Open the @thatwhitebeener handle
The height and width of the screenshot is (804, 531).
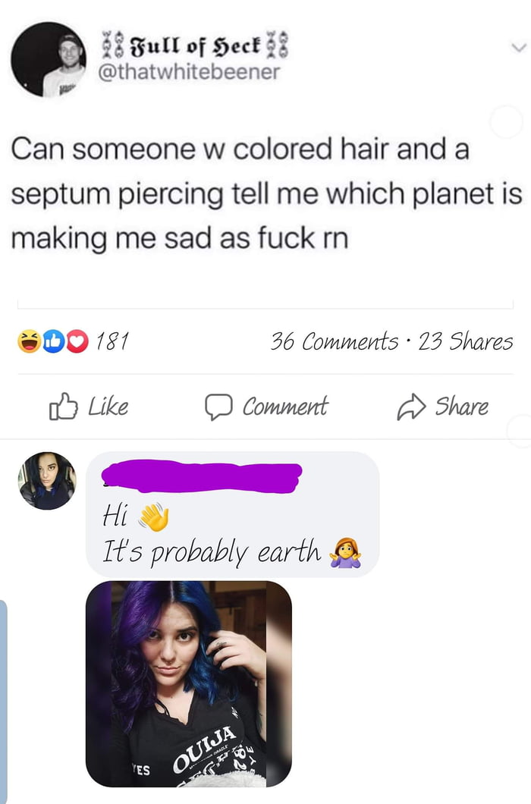(189, 72)
